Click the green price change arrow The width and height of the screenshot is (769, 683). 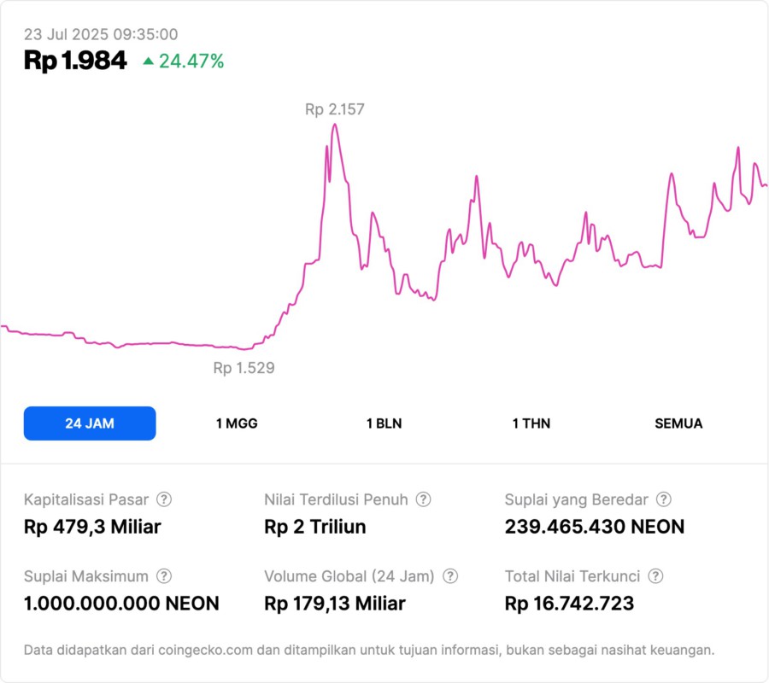149,61
